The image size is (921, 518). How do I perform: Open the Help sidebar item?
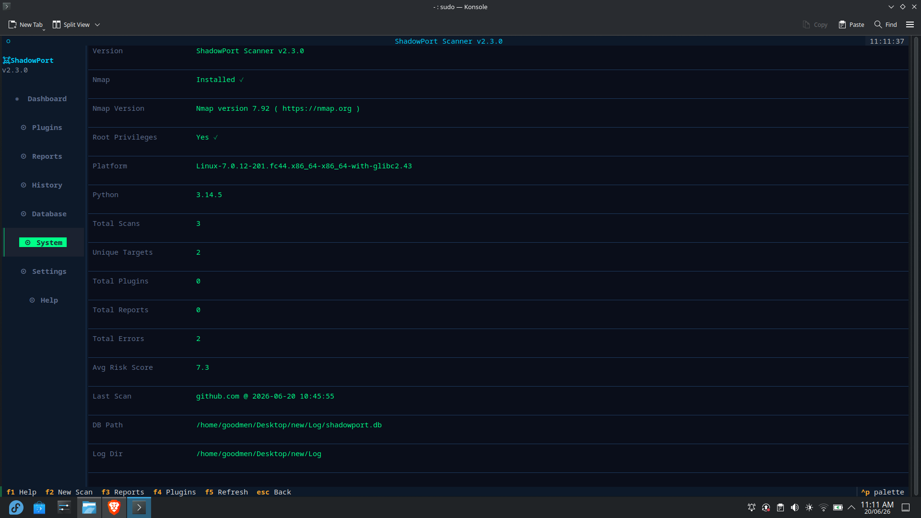click(x=43, y=300)
